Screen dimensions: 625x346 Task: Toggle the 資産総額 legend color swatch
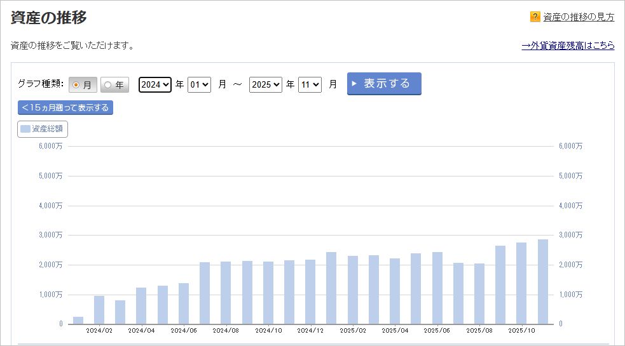click(x=25, y=129)
